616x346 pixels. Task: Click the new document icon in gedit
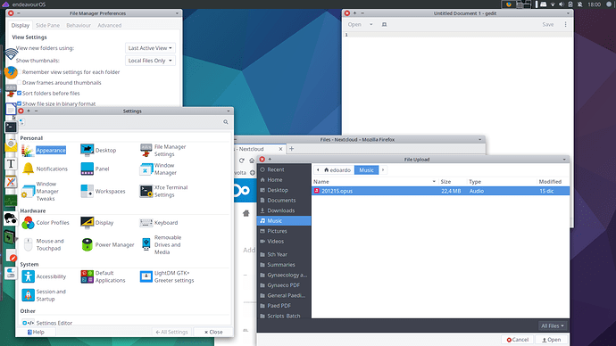click(384, 24)
